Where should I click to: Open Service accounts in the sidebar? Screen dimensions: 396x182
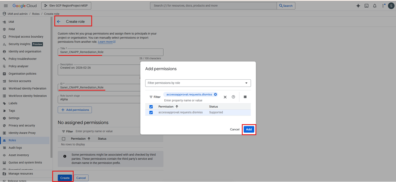[20, 81]
